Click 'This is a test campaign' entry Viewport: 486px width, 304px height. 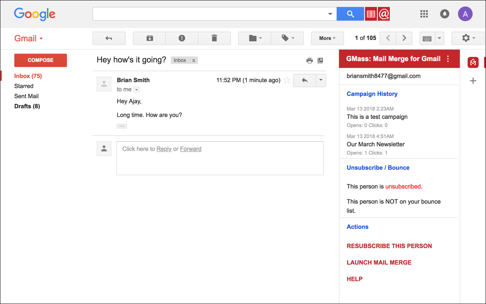(x=377, y=117)
